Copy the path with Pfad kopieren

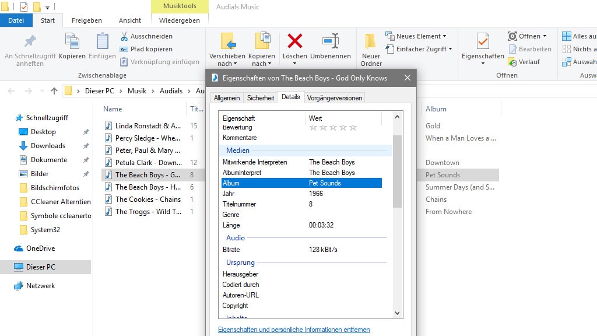coord(146,49)
